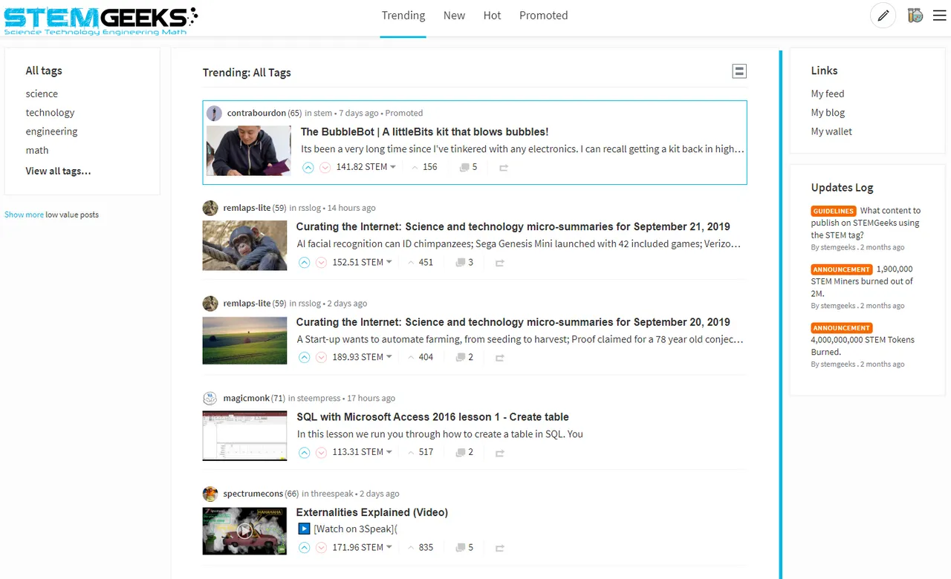The image size is (951, 579).
Task: Open Externalities Explained (Video) post title
Action: tap(371, 512)
